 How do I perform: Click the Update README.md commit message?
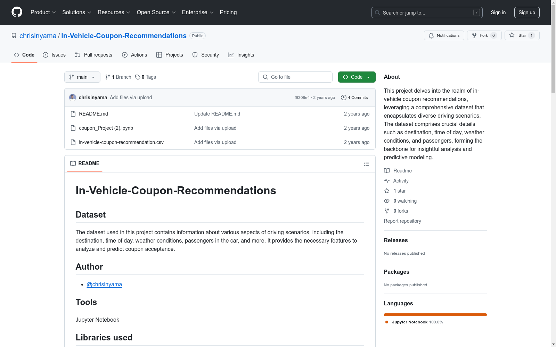[217, 114]
